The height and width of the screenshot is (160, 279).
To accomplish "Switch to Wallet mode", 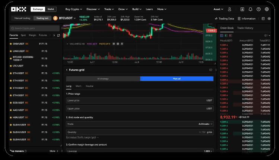I will [51, 9].
